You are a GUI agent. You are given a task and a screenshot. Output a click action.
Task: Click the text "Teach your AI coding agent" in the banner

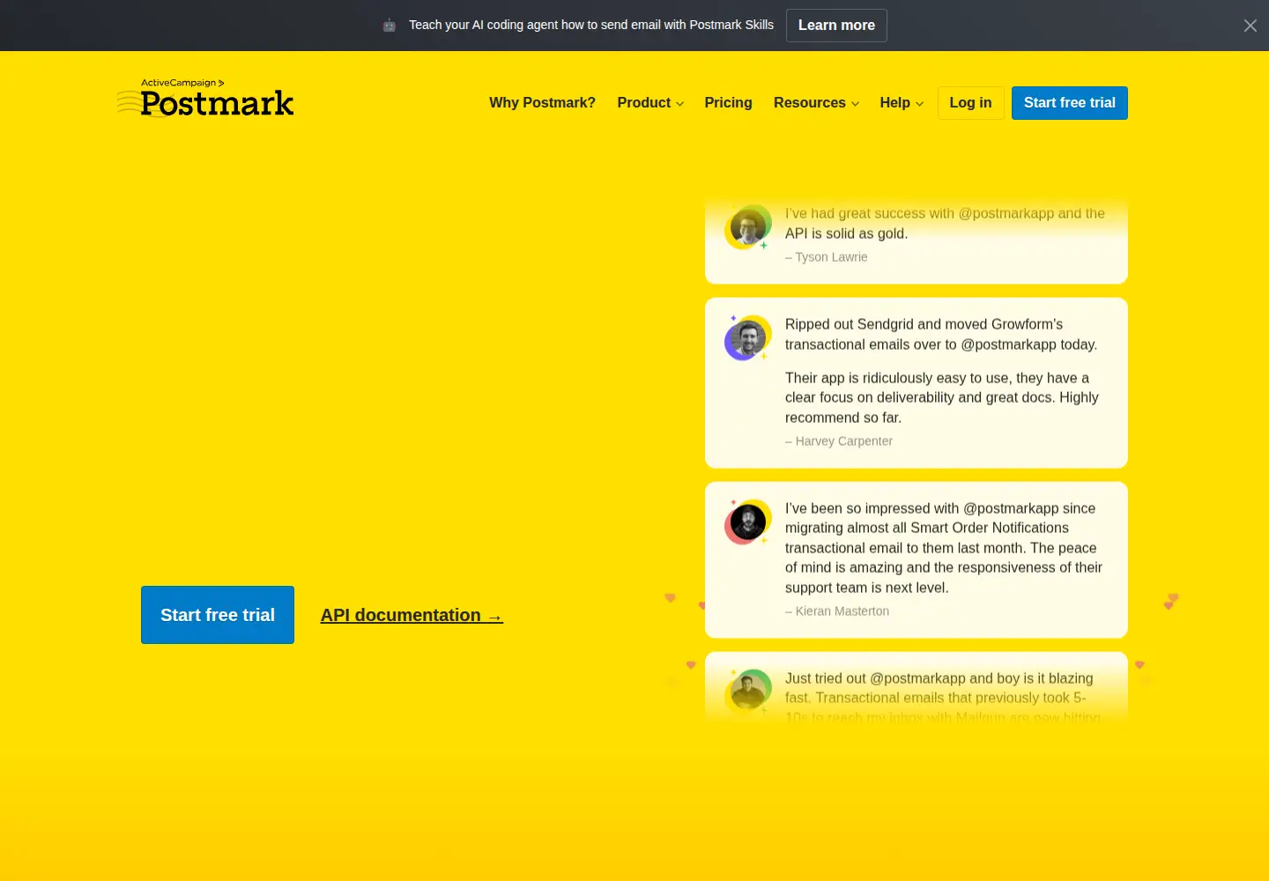(483, 26)
